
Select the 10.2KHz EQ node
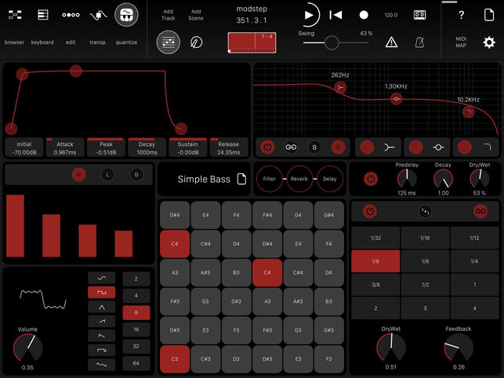(468, 112)
